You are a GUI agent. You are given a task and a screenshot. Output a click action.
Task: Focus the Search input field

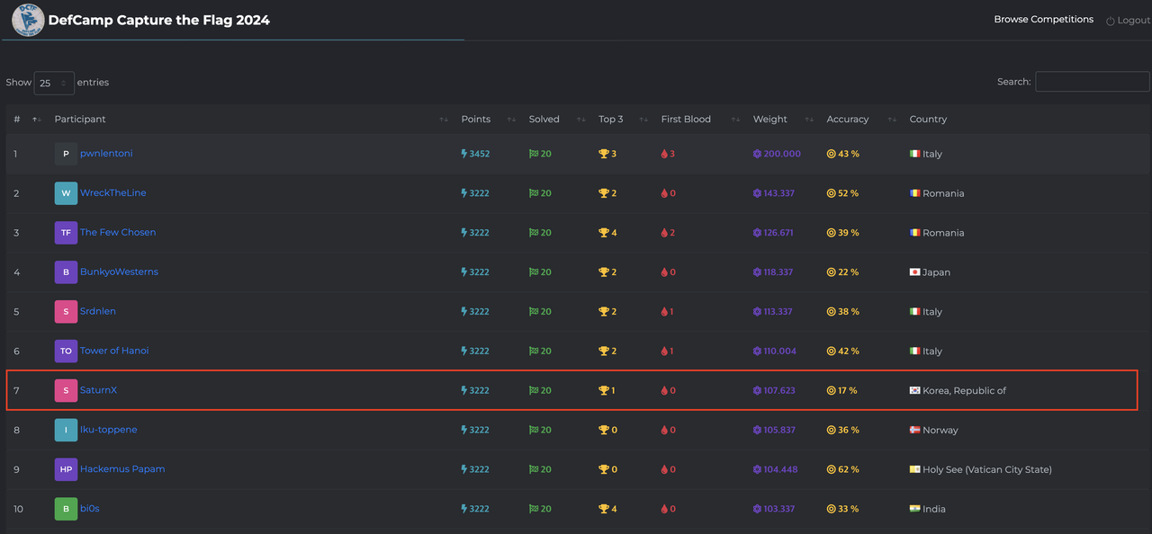(x=1093, y=82)
